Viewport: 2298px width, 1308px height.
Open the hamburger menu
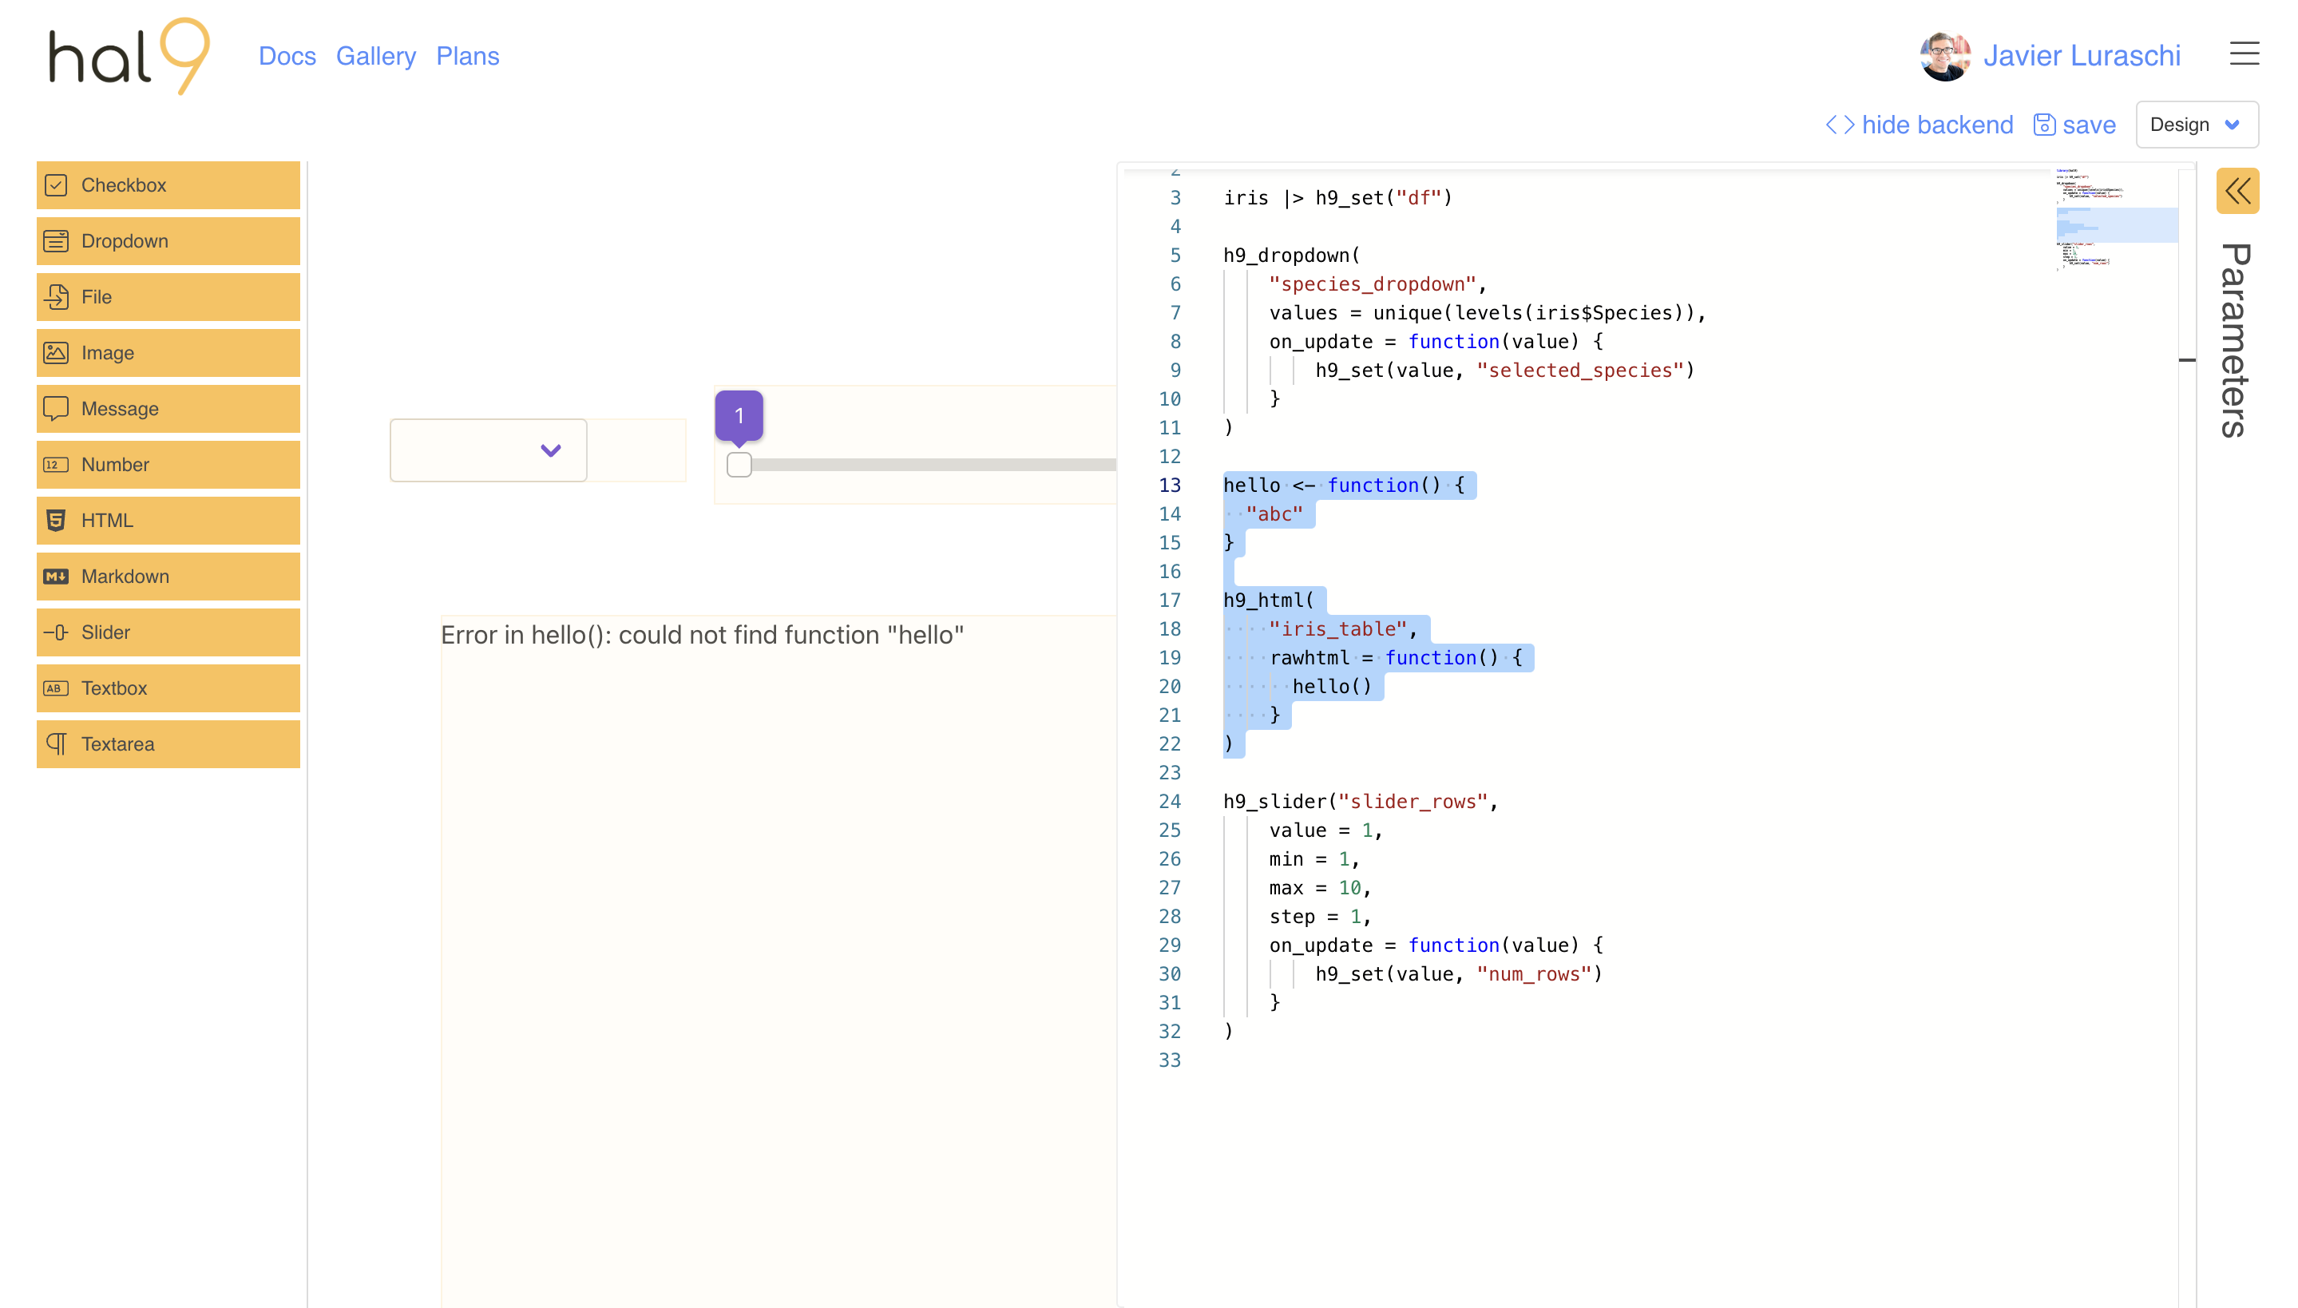(2245, 54)
